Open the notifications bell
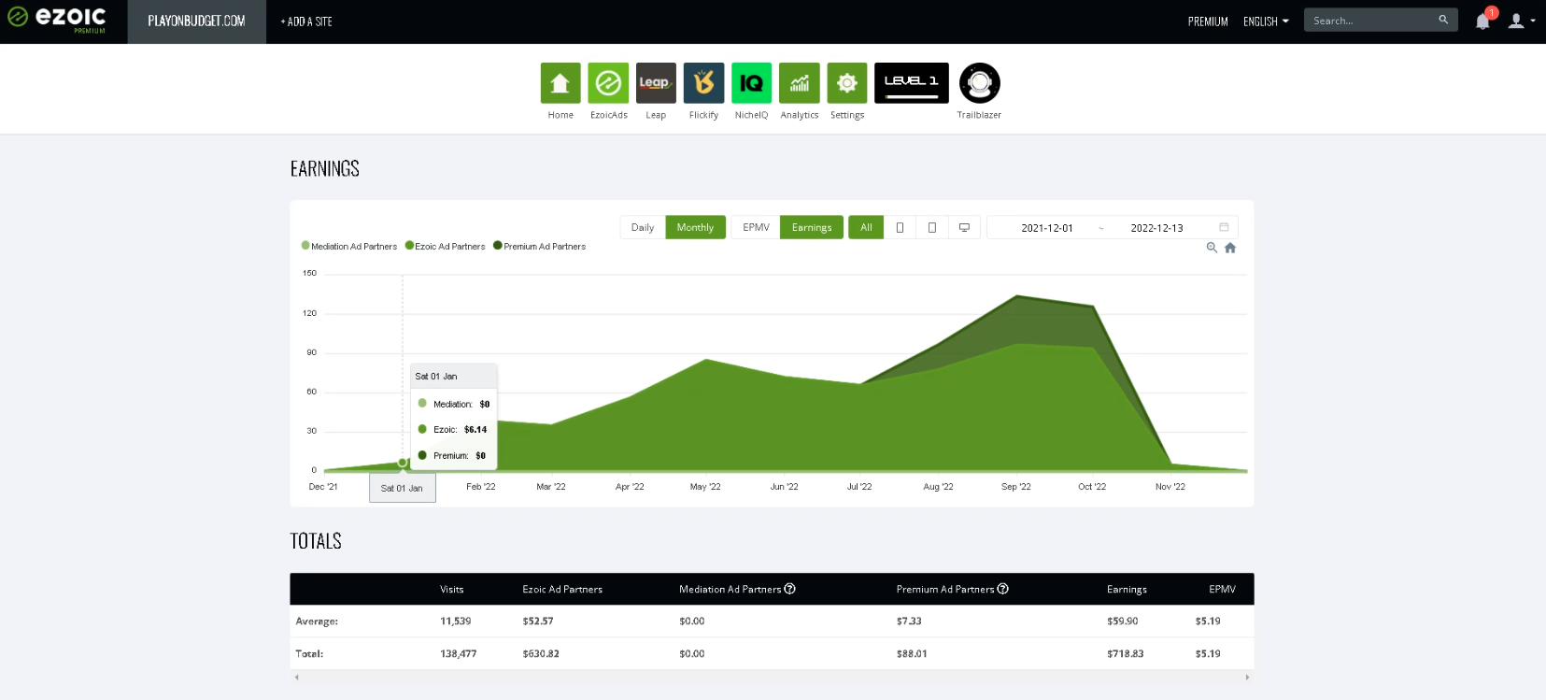 pyautogui.click(x=1482, y=21)
